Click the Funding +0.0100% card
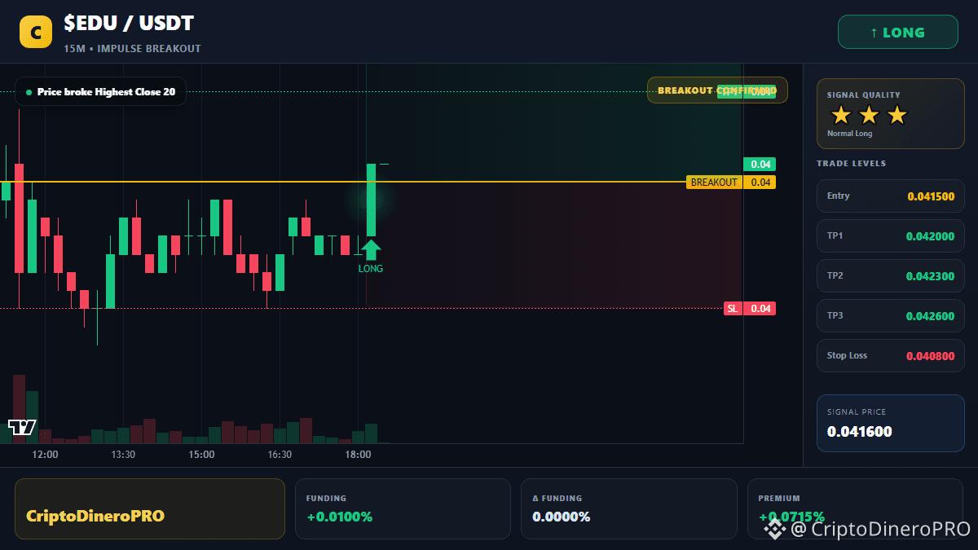 coord(403,509)
